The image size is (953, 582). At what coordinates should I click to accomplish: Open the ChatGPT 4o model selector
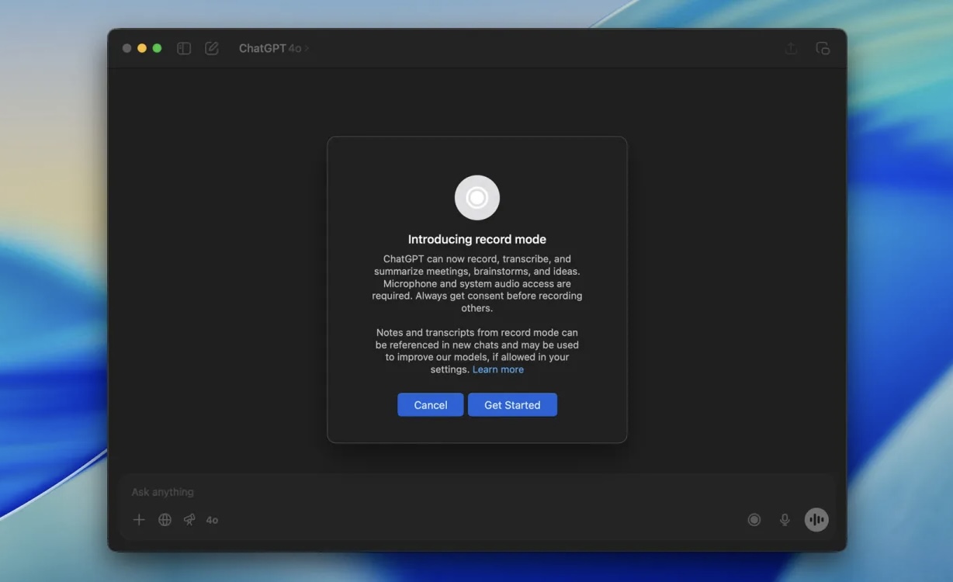pyautogui.click(x=274, y=48)
